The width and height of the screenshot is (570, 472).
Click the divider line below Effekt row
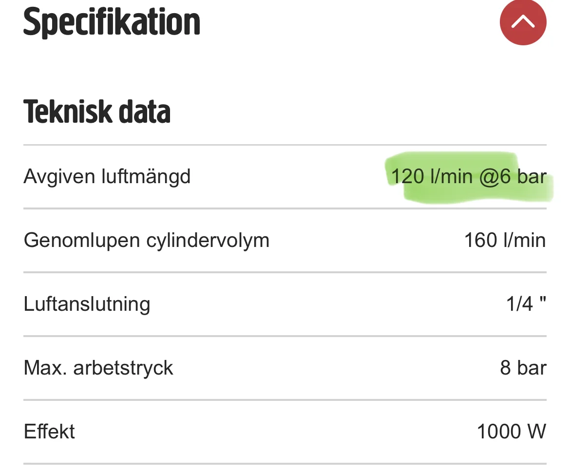tap(285, 463)
